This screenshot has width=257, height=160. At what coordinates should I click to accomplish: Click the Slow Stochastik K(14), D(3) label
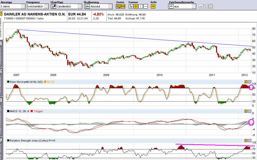[x=26, y=82]
